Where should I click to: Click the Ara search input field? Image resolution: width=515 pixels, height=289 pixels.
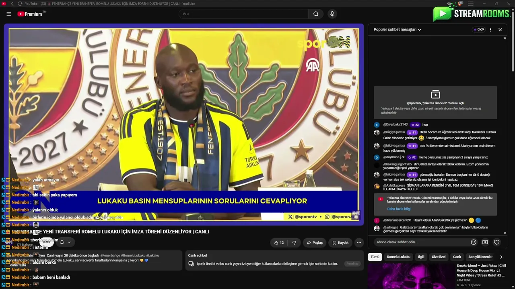tap(243, 14)
